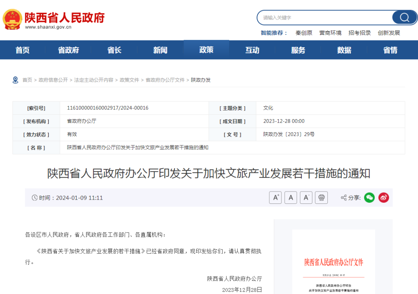Open the 创新发展 recommendation link
The width and height of the screenshot is (418, 294).
tap(389, 33)
